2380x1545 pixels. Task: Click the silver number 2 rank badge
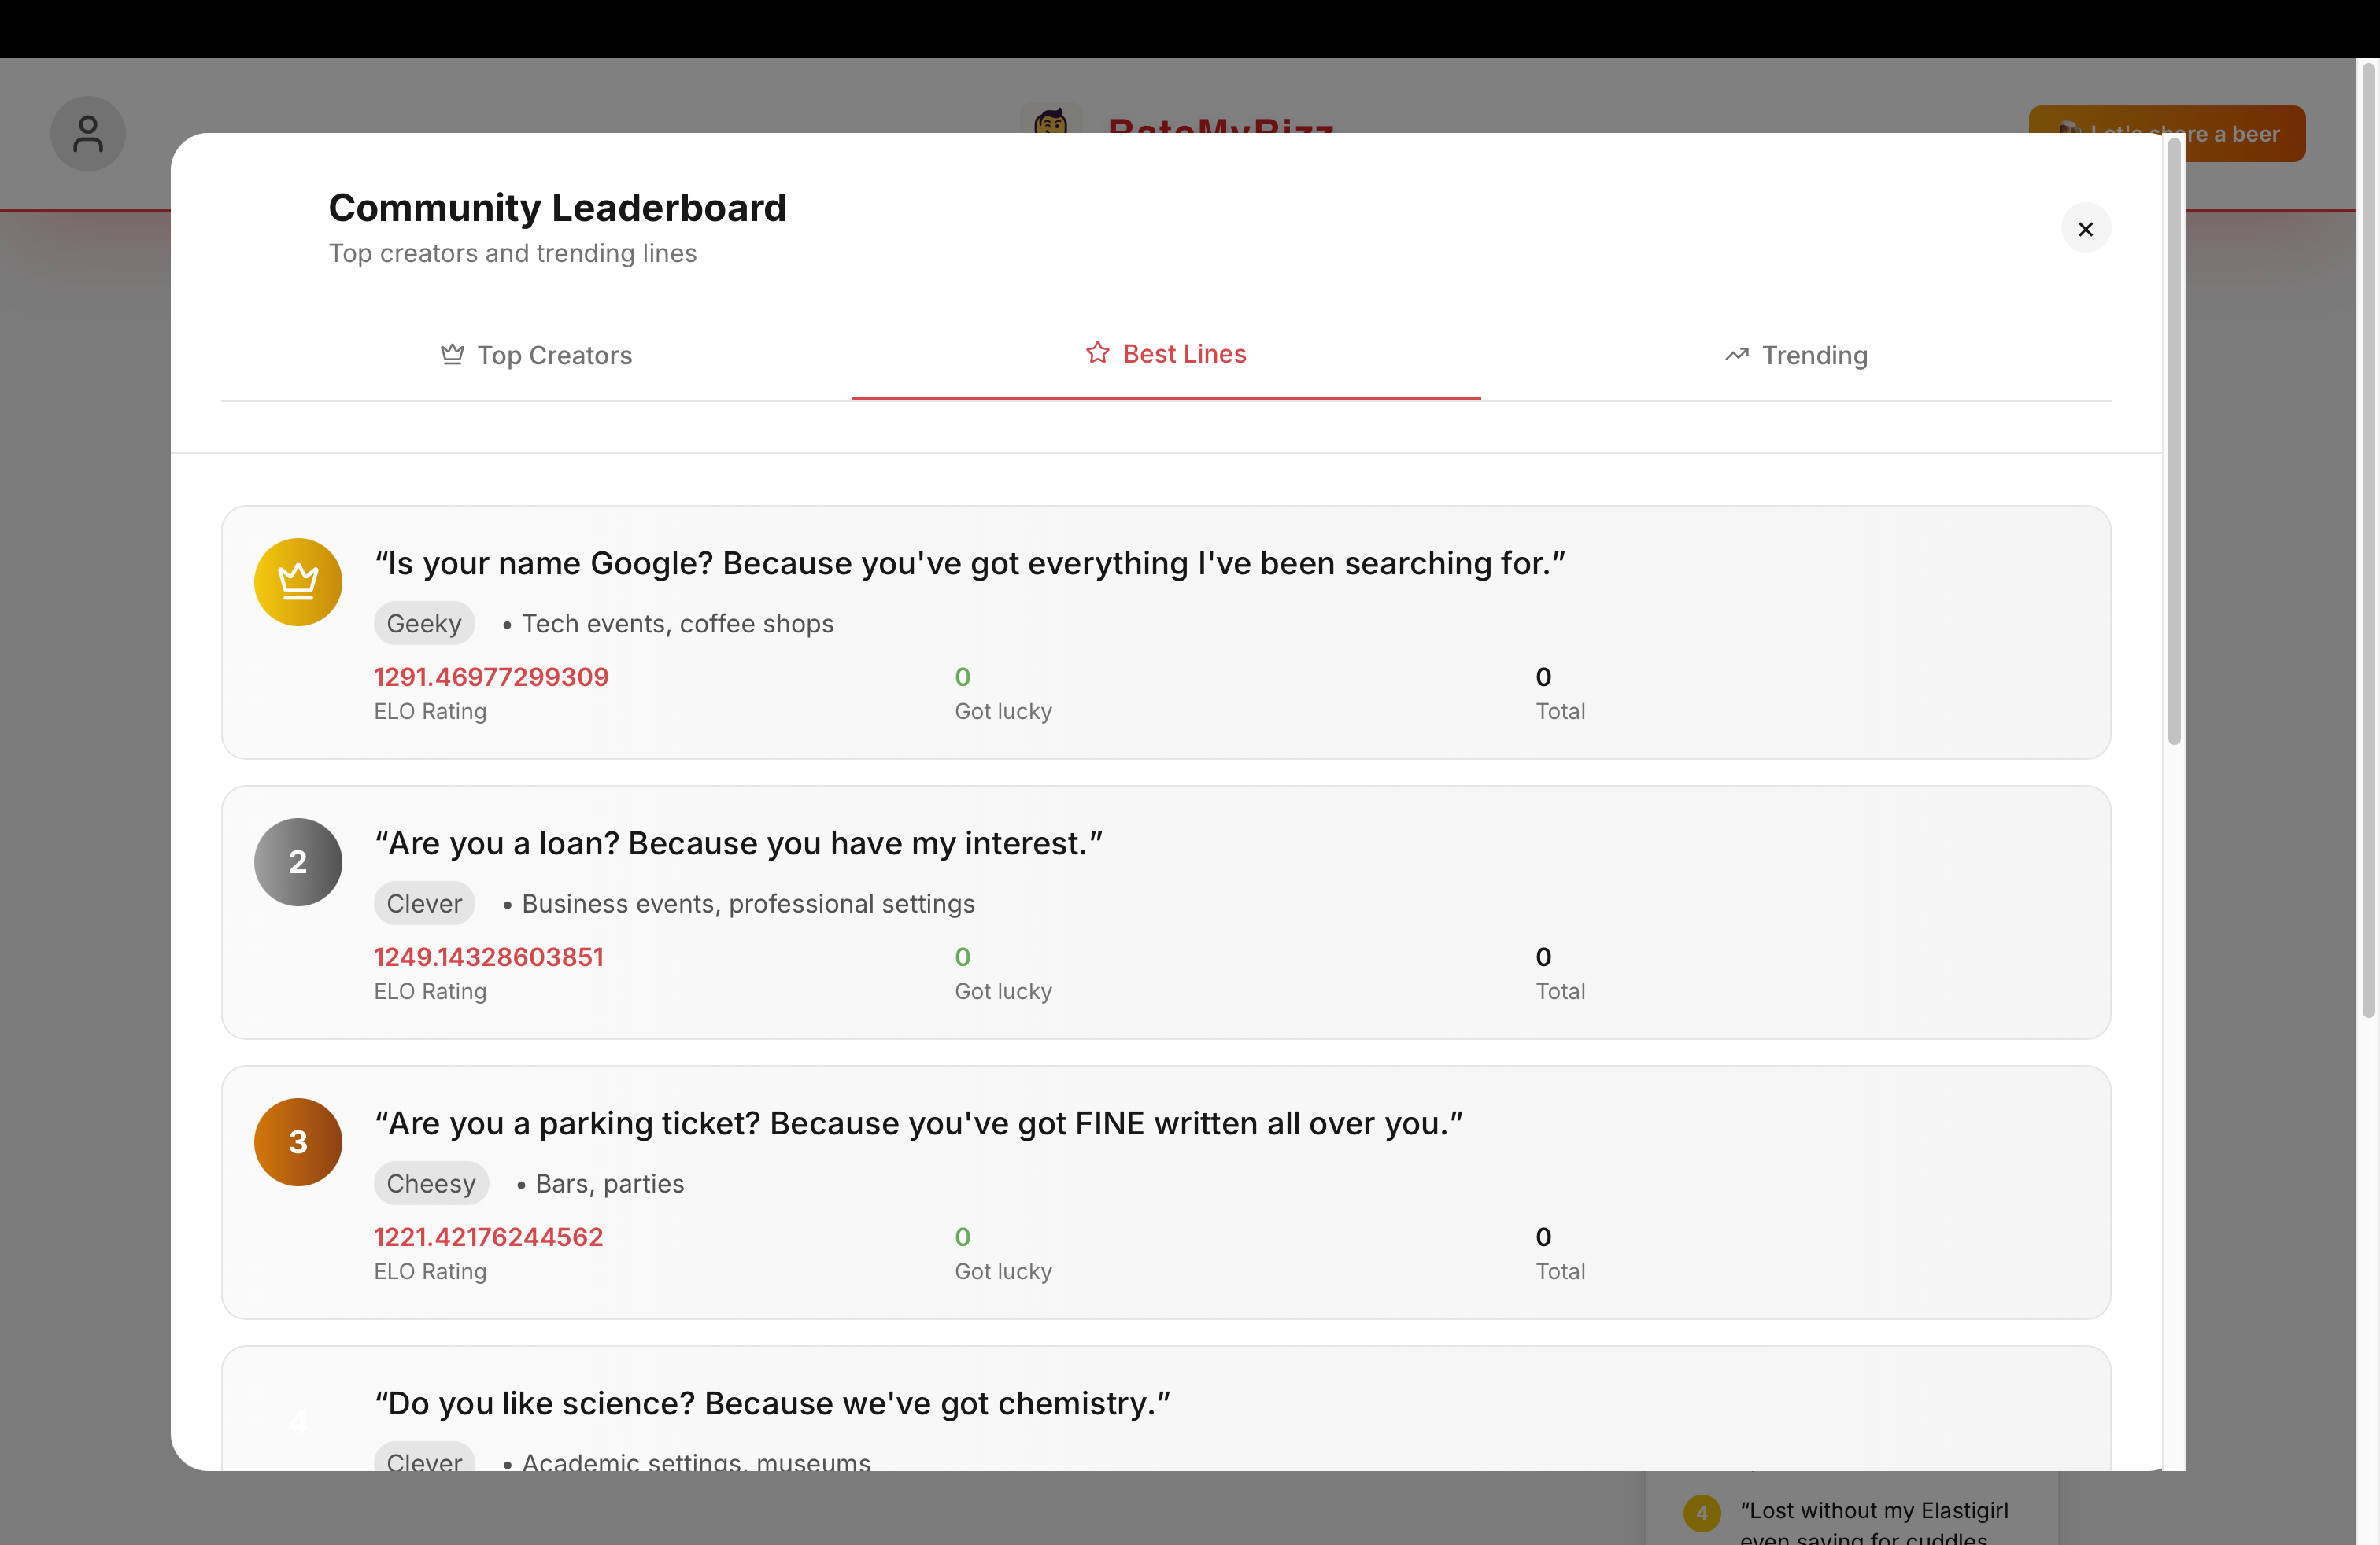[298, 862]
